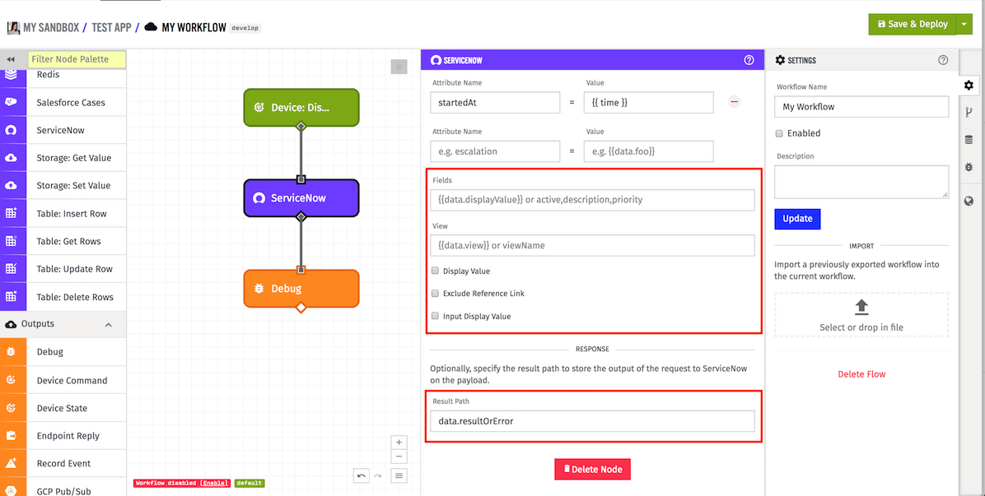Click the Fields input box
The image size is (985, 496).
tap(592, 199)
